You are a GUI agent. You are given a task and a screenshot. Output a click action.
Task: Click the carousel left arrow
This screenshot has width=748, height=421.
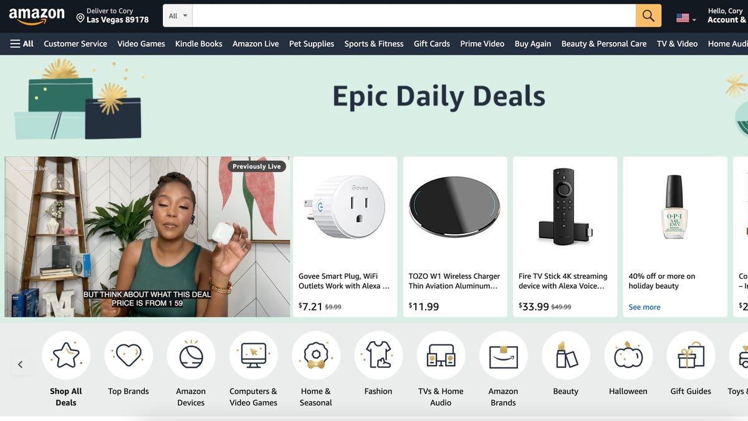pos(20,364)
